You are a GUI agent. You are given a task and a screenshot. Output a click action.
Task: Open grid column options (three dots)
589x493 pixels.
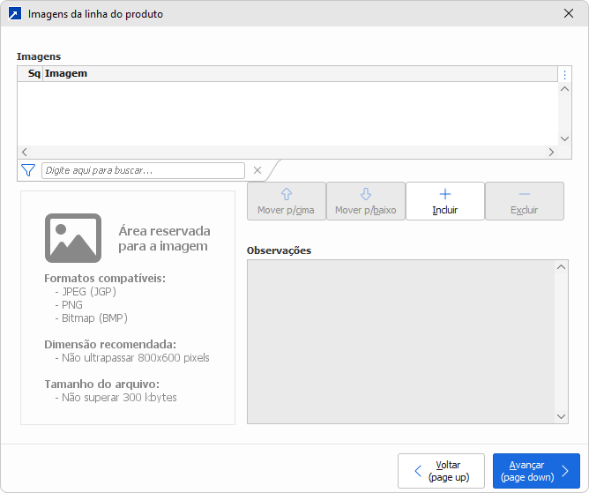[x=565, y=75]
